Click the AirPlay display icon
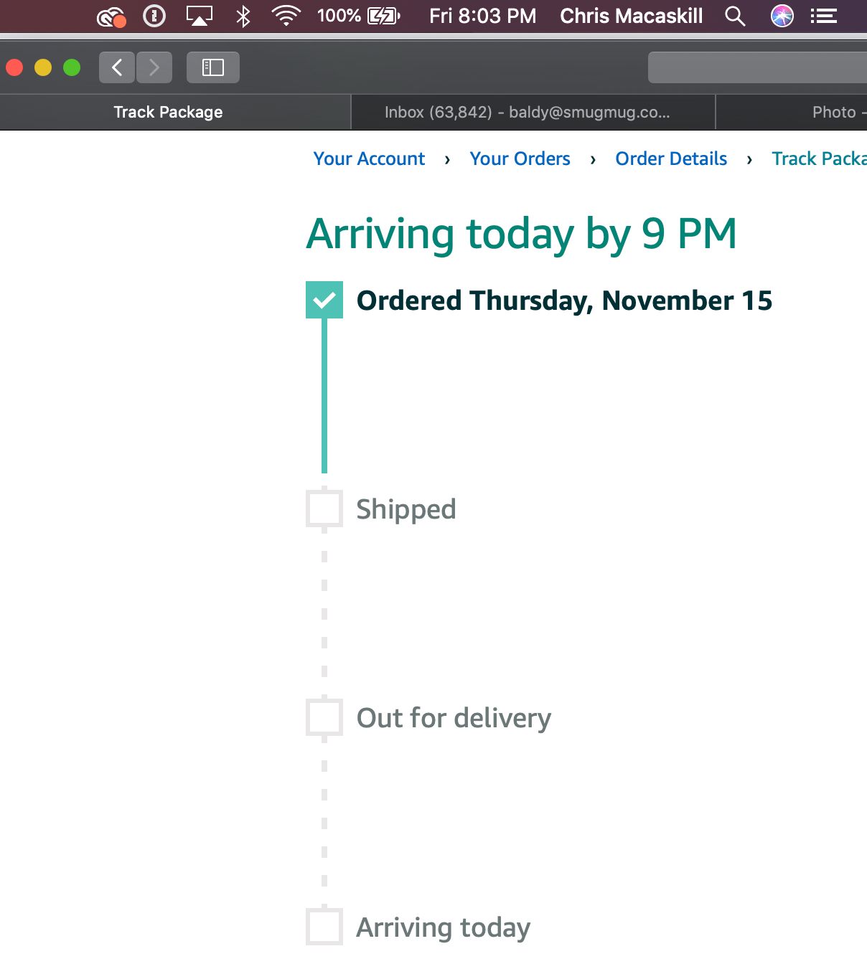The width and height of the screenshot is (867, 964). coord(199,16)
